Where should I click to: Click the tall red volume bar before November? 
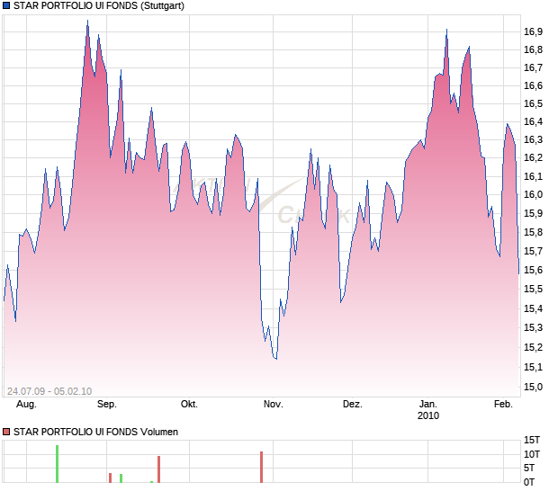point(261,468)
